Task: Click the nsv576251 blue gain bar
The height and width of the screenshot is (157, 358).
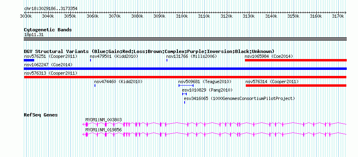Action: coord(29,60)
